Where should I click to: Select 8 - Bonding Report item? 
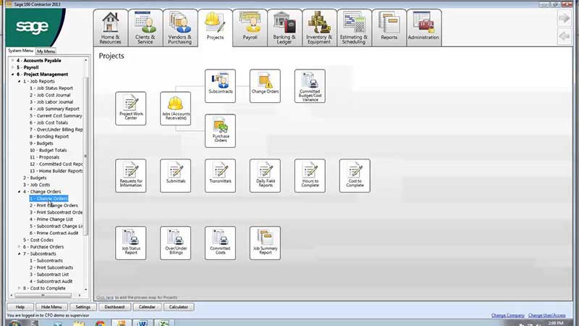coord(49,136)
